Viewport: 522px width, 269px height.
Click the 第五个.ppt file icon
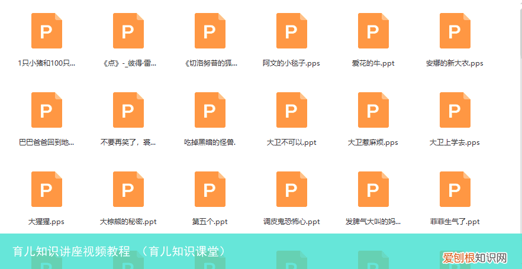[210, 189]
